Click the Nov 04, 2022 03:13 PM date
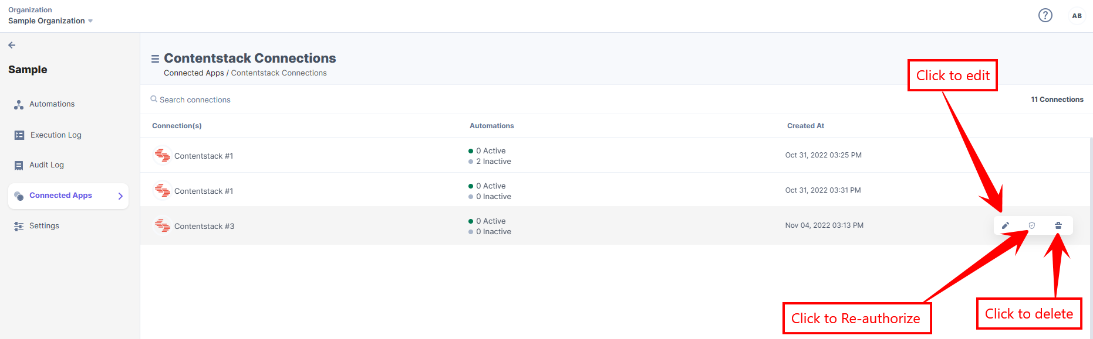The height and width of the screenshot is (339, 1093). coord(824,225)
